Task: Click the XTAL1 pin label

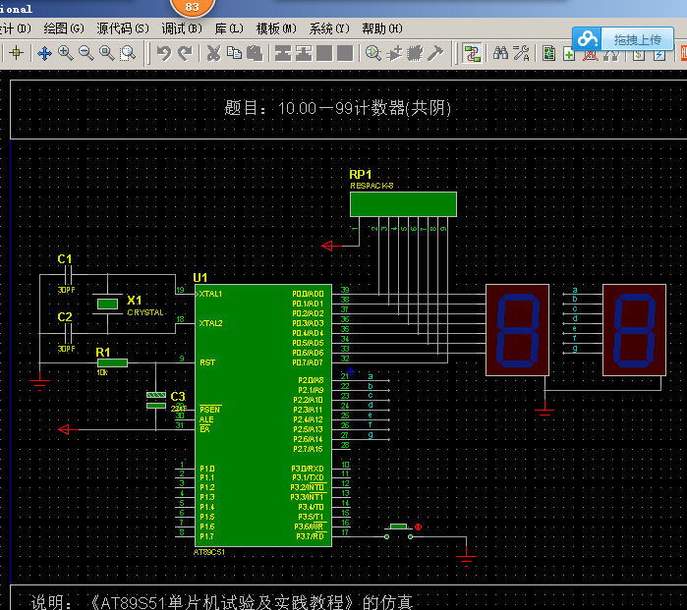Action: tap(210, 294)
